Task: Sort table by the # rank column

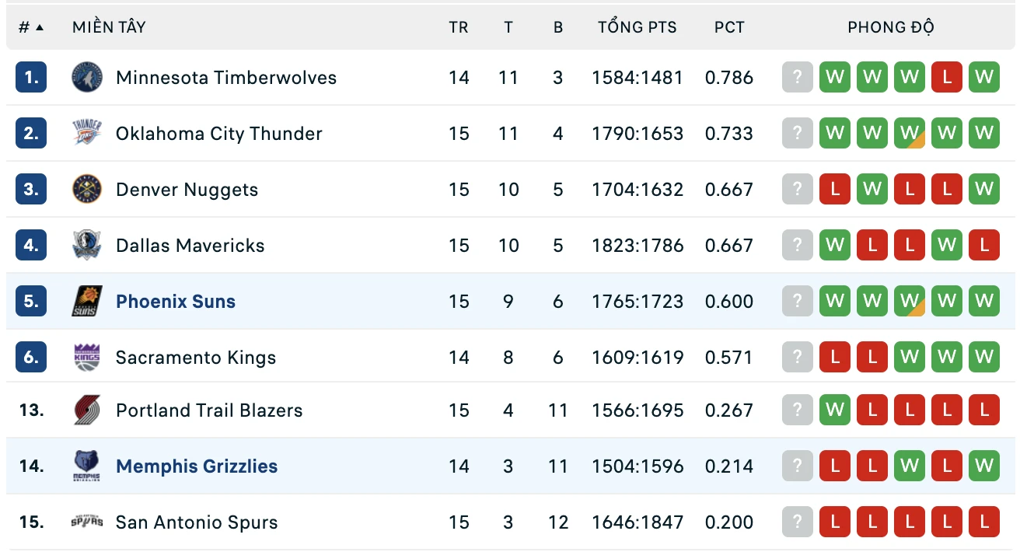Action: (x=31, y=27)
